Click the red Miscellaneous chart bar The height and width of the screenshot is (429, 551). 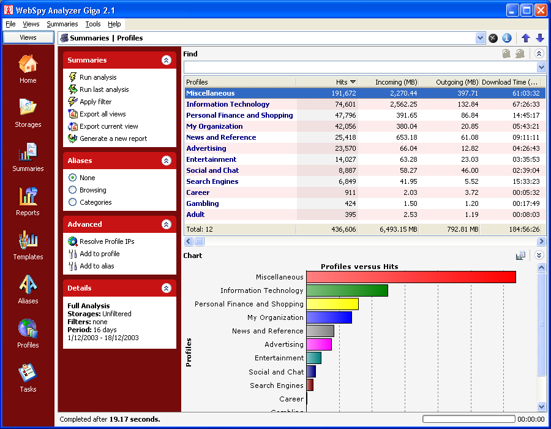point(411,277)
